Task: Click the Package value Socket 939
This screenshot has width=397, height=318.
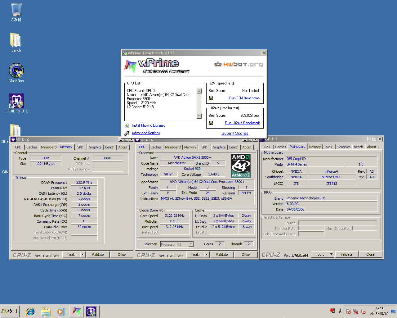Action: coord(192,169)
